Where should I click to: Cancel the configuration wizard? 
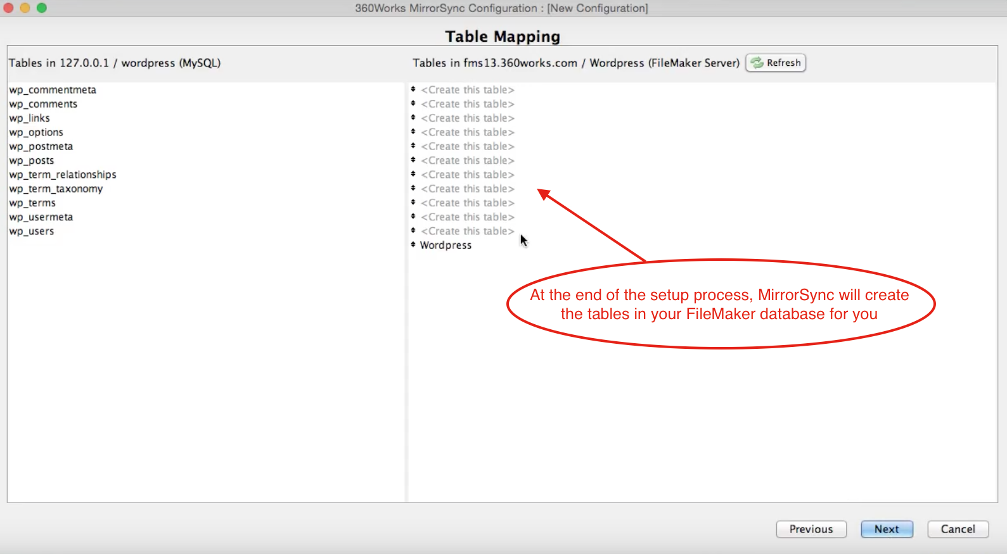958,529
